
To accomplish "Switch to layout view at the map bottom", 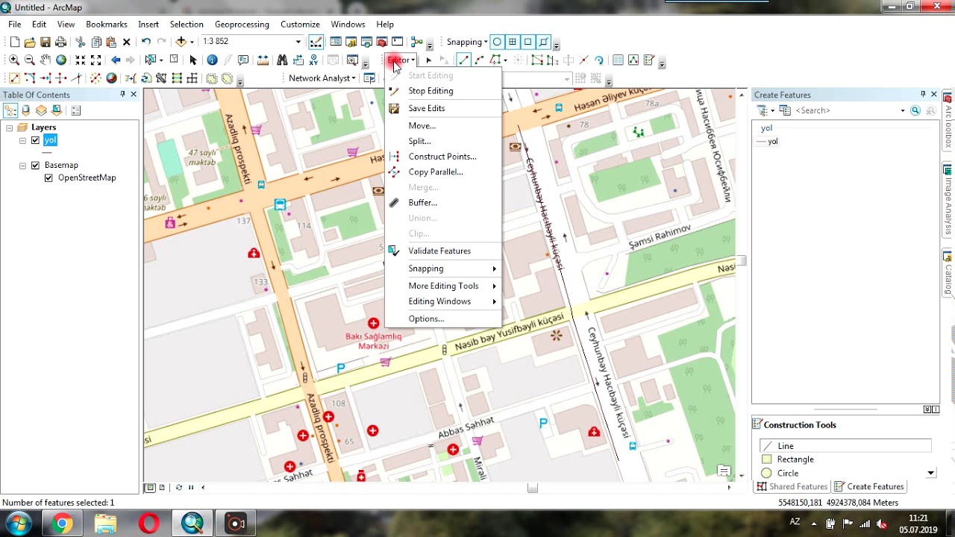I will pyautogui.click(x=162, y=487).
